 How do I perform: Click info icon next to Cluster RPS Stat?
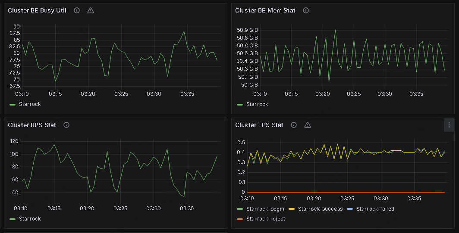pos(66,125)
